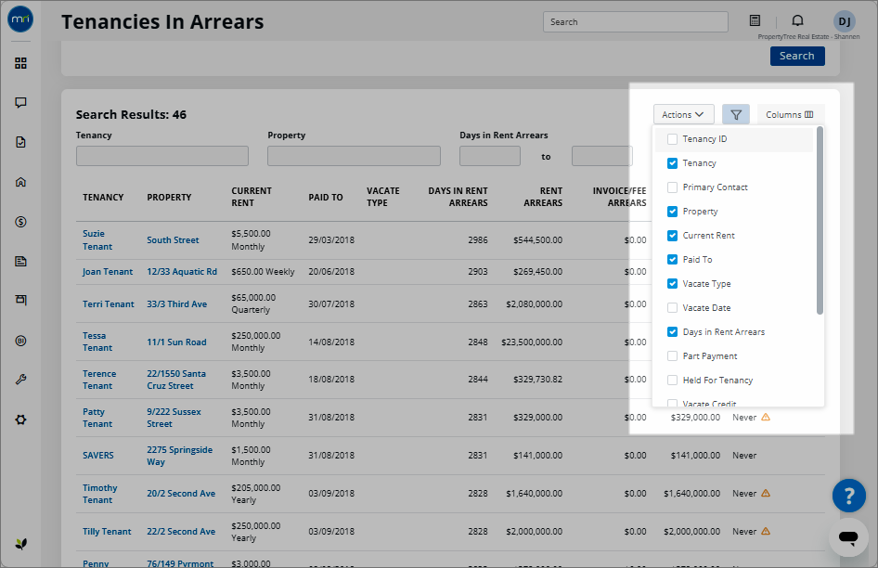Image resolution: width=878 pixels, height=568 pixels.
Task: Focus the global Search field in header
Action: tap(636, 22)
